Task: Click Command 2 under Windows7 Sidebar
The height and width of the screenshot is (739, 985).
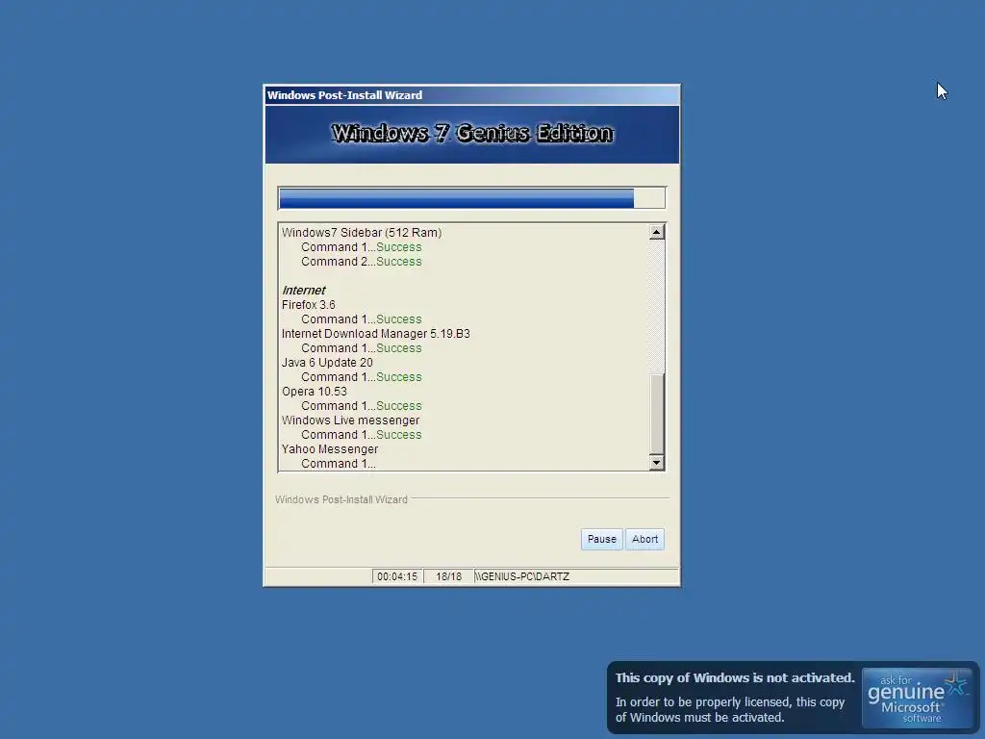Action: pyautogui.click(x=362, y=262)
